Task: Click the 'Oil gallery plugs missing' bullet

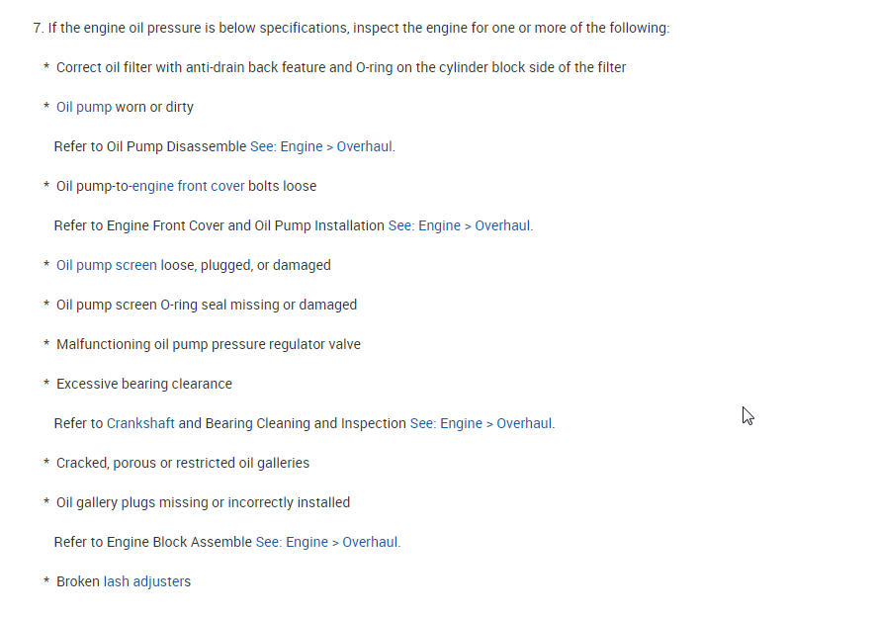Action: (x=203, y=502)
